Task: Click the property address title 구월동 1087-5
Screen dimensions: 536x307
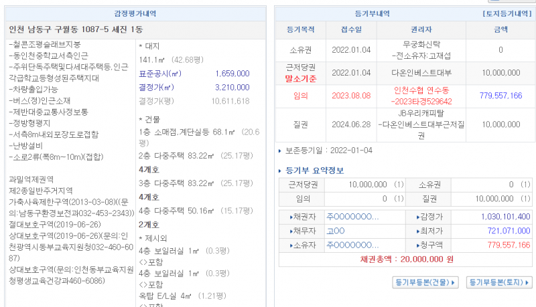Action: click(x=75, y=29)
